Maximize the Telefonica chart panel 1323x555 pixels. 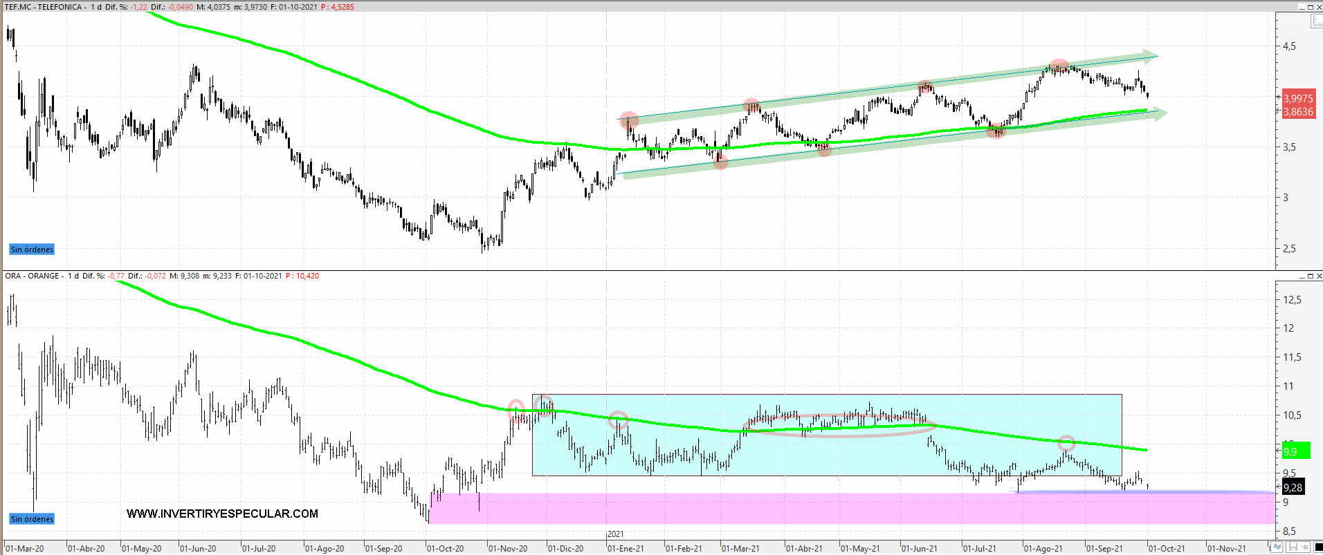point(1310,7)
